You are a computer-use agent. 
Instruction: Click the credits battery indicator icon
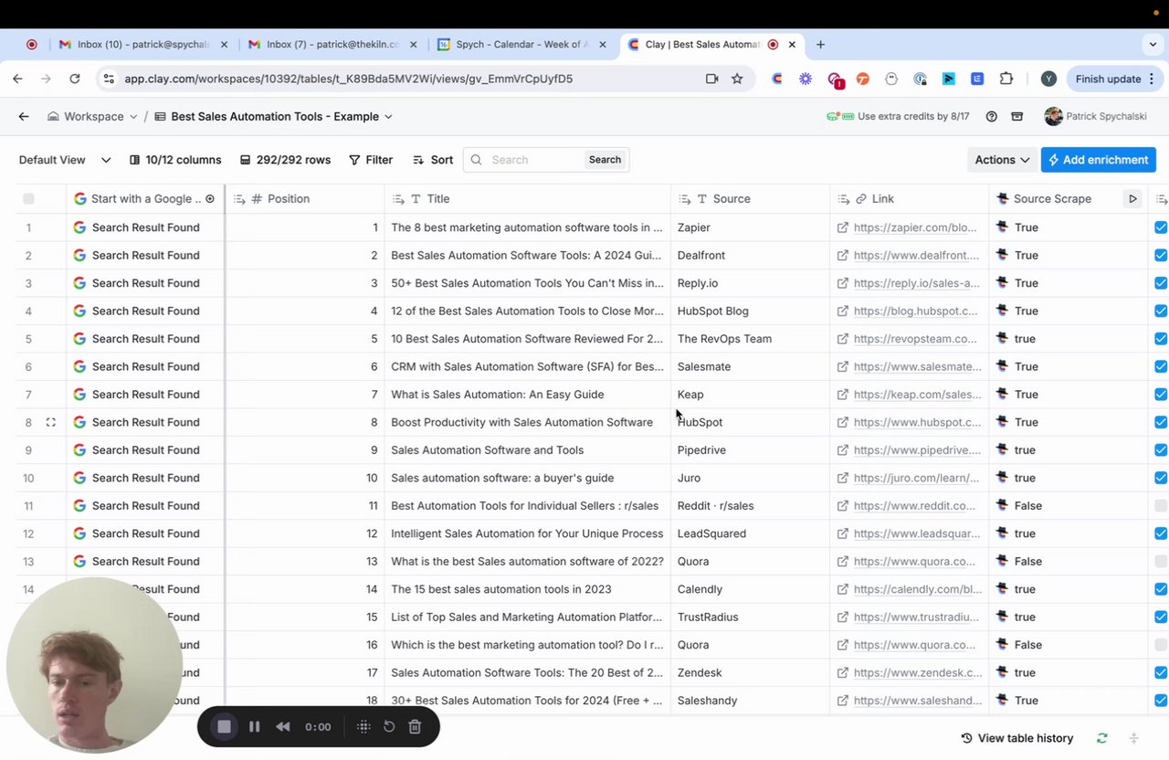pos(840,116)
